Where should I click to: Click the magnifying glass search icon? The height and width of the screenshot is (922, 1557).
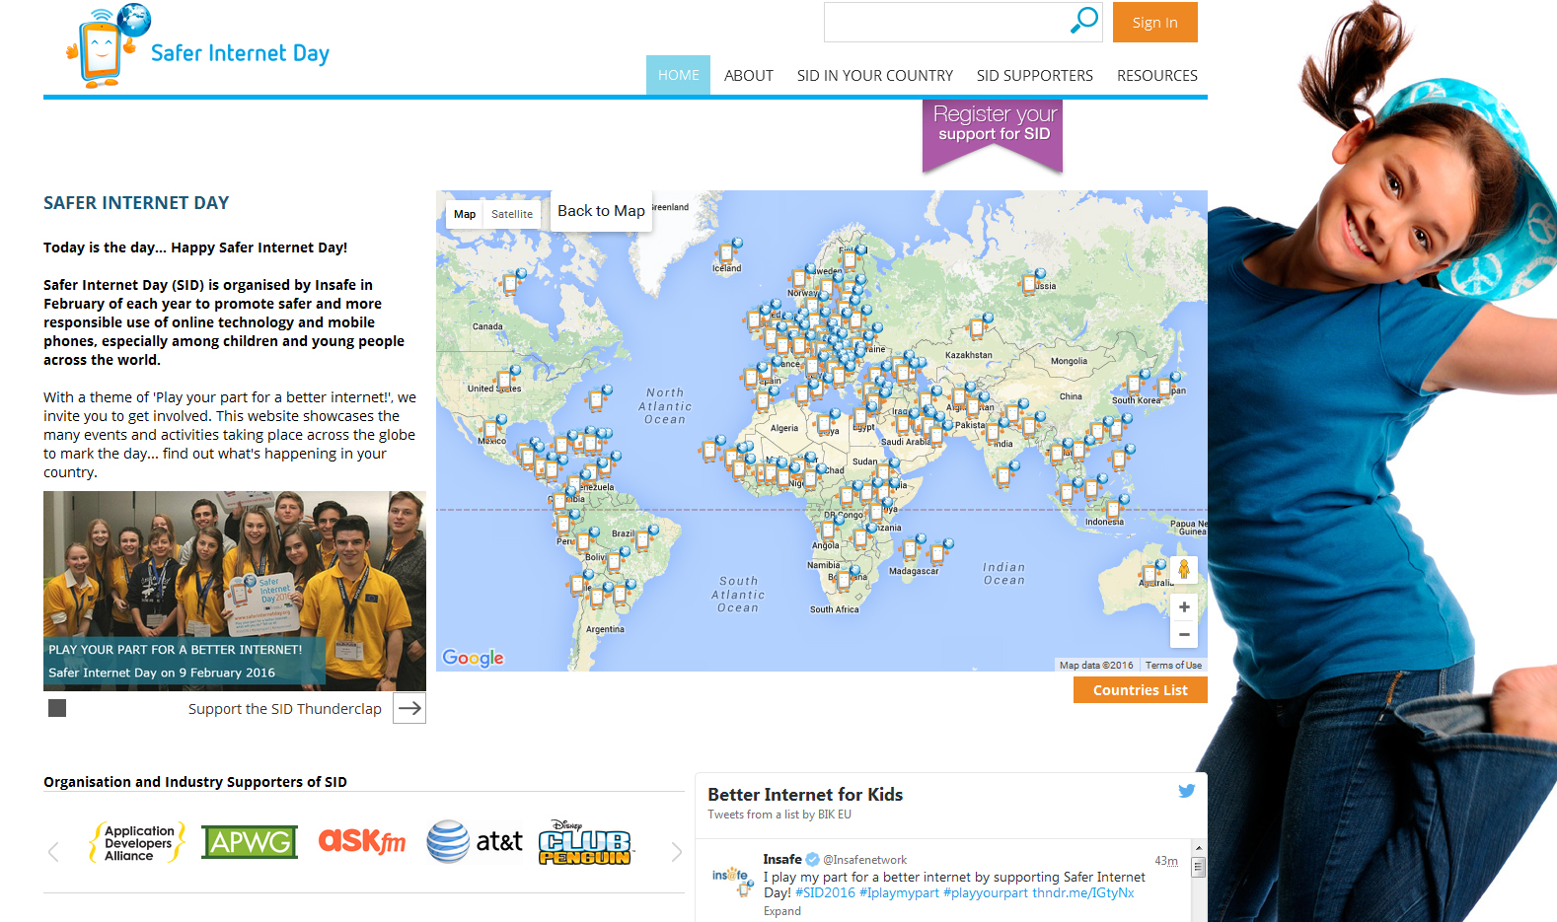coord(1083,21)
